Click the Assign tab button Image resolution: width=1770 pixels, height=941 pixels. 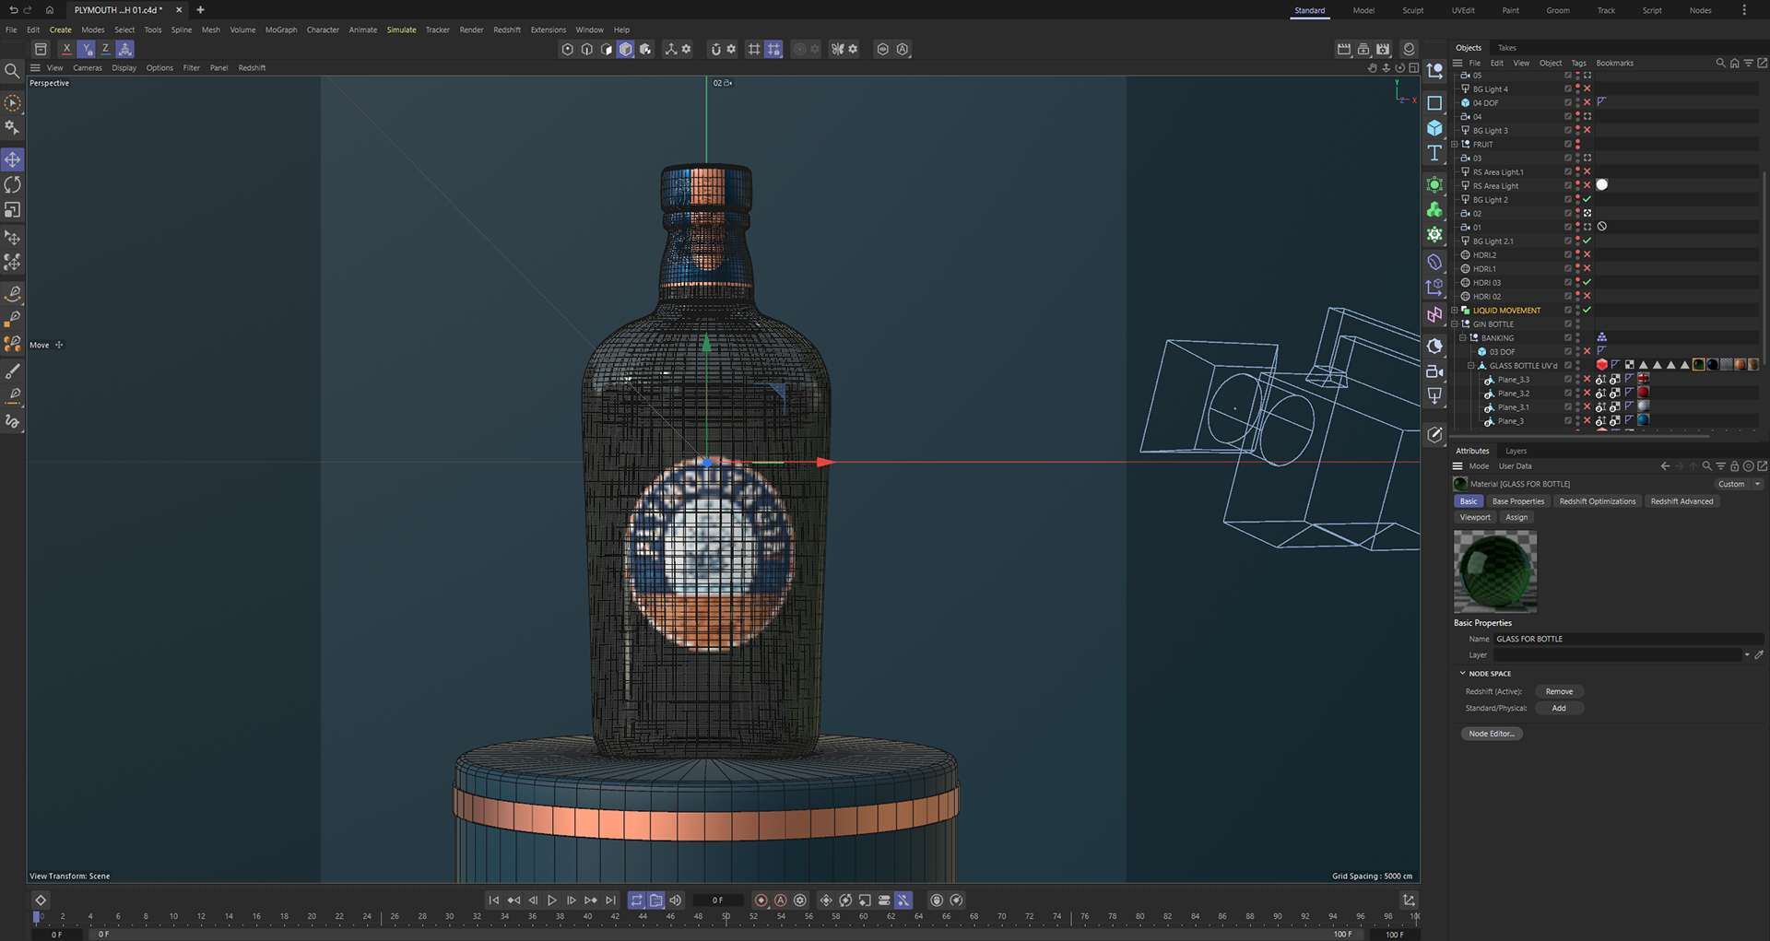click(x=1516, y=518)
